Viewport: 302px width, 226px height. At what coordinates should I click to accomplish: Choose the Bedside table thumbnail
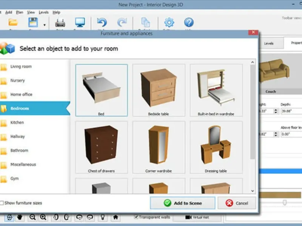tap(159, 90)
